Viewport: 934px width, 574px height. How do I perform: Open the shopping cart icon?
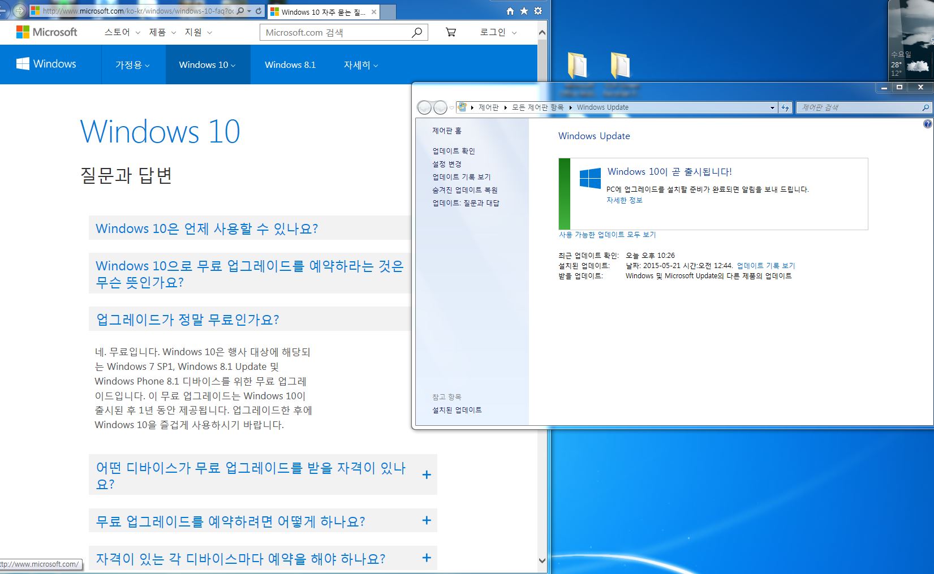coord(451,32)
